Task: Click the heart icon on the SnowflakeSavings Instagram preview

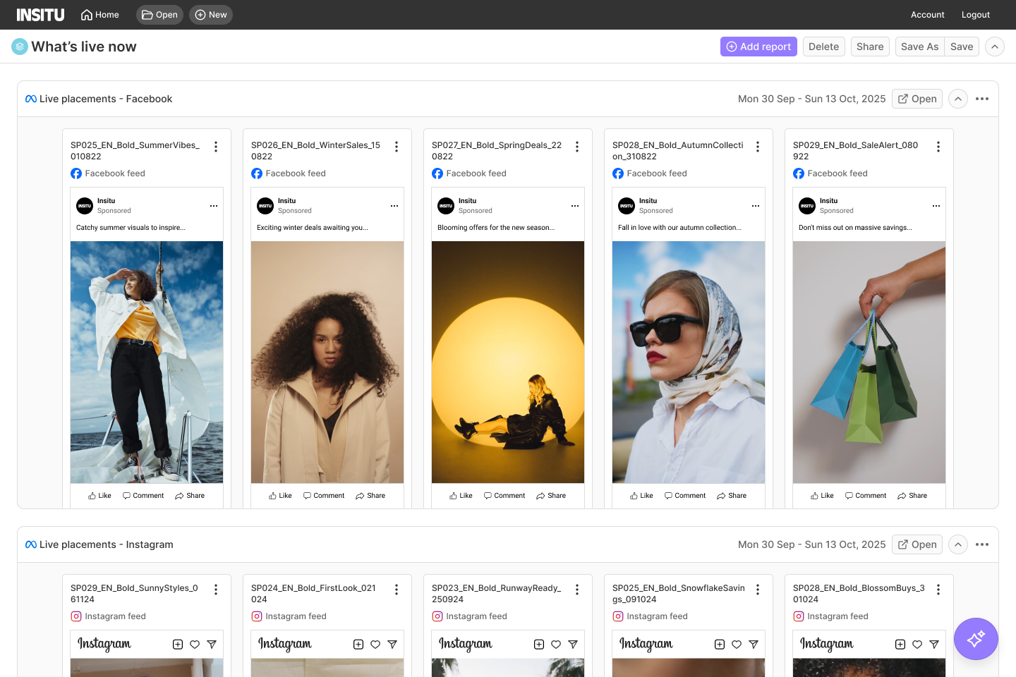Action: coord(737,645)
